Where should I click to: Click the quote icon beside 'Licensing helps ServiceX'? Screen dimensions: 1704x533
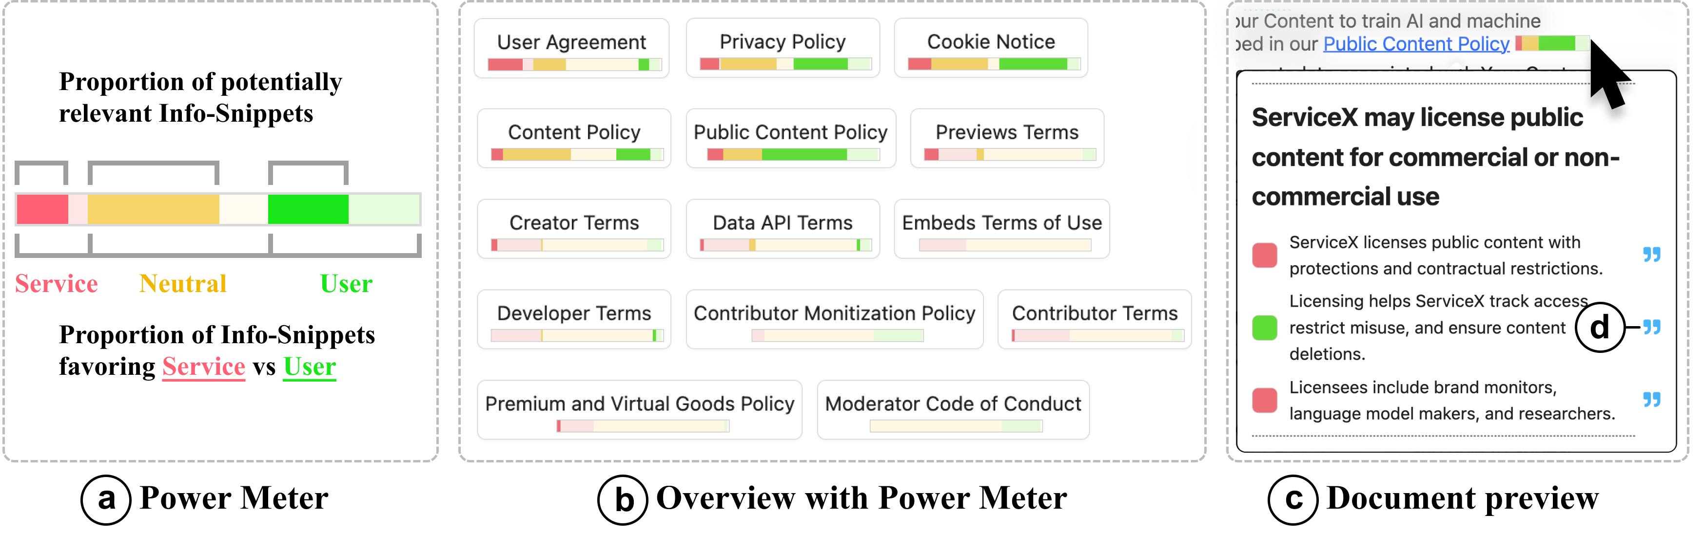(x=1652, y=328)
